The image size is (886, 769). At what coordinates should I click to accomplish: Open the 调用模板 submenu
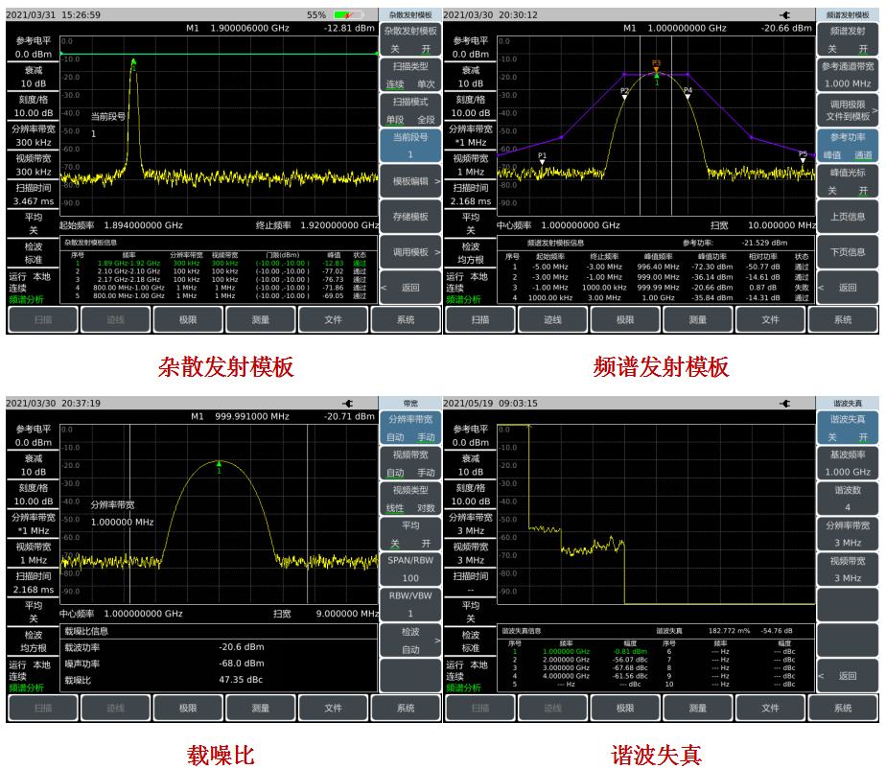[x=410, y=252]
